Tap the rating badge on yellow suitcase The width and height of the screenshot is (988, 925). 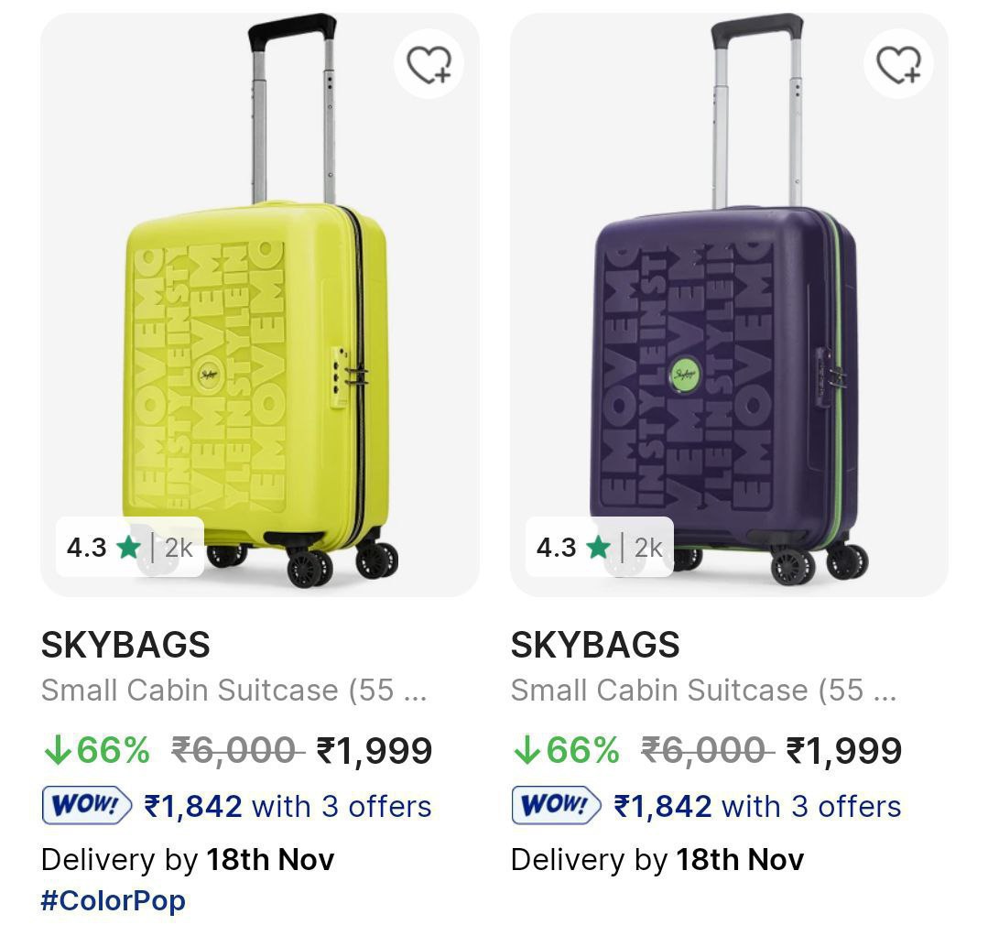[x=129, y=548]
